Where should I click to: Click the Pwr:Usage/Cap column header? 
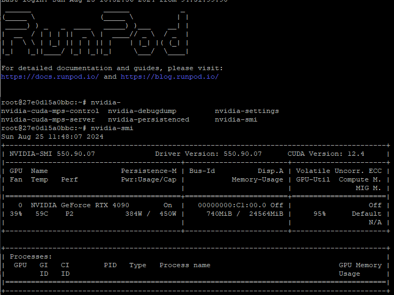point(149,179)
